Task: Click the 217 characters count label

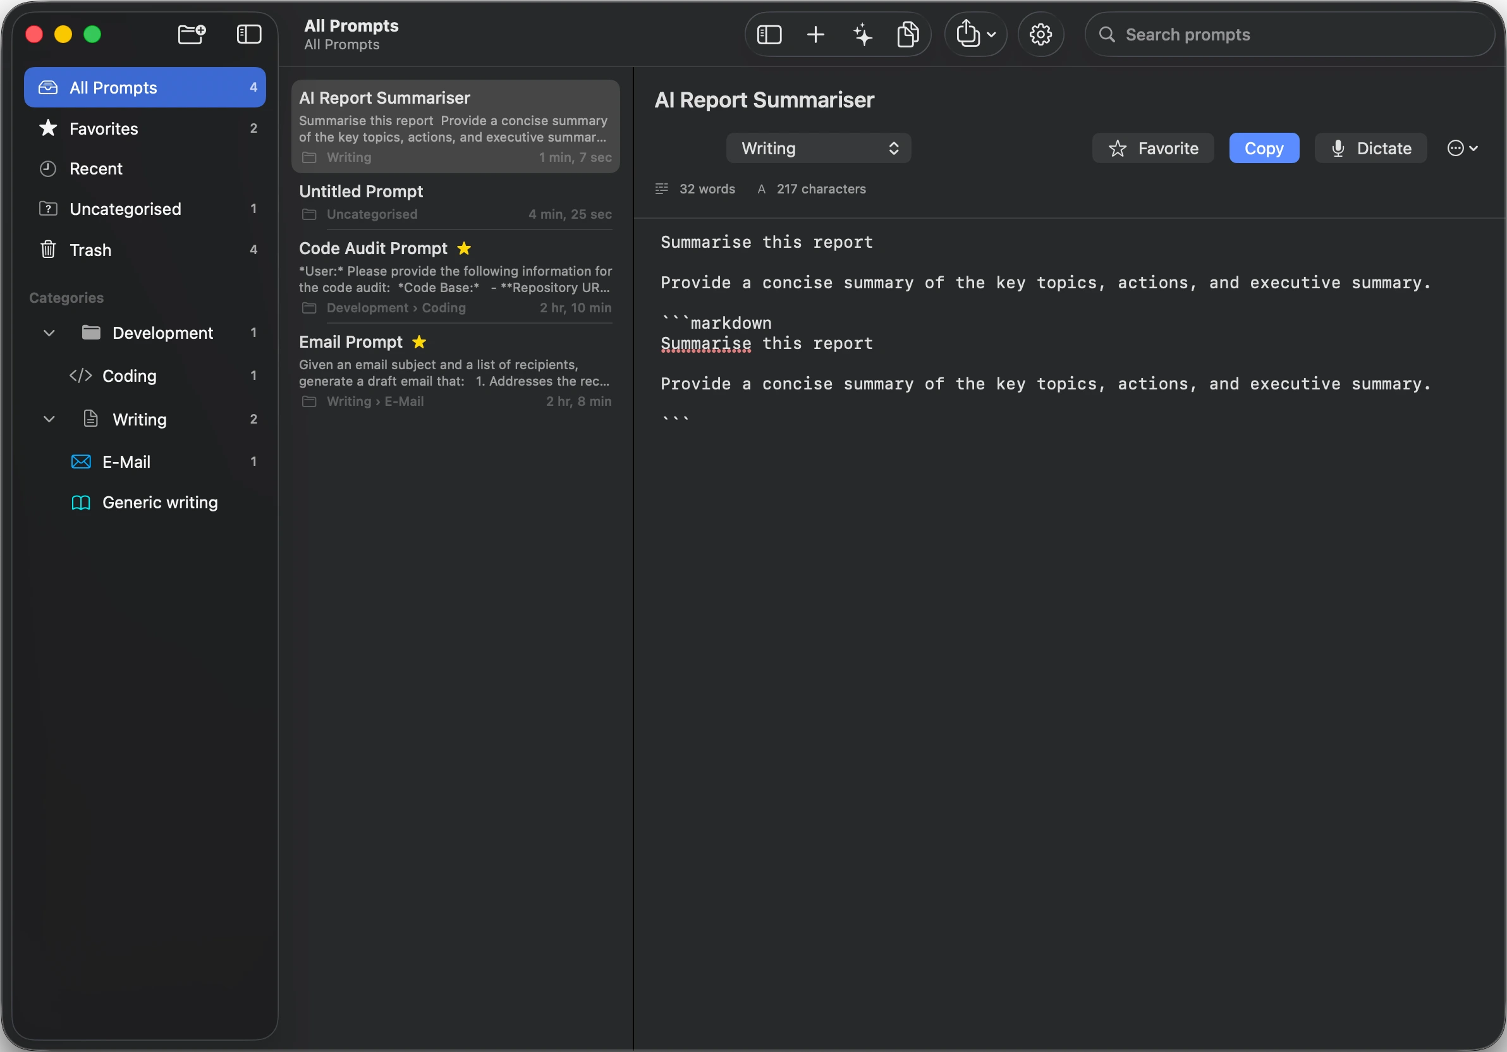Action: (821, 189)
